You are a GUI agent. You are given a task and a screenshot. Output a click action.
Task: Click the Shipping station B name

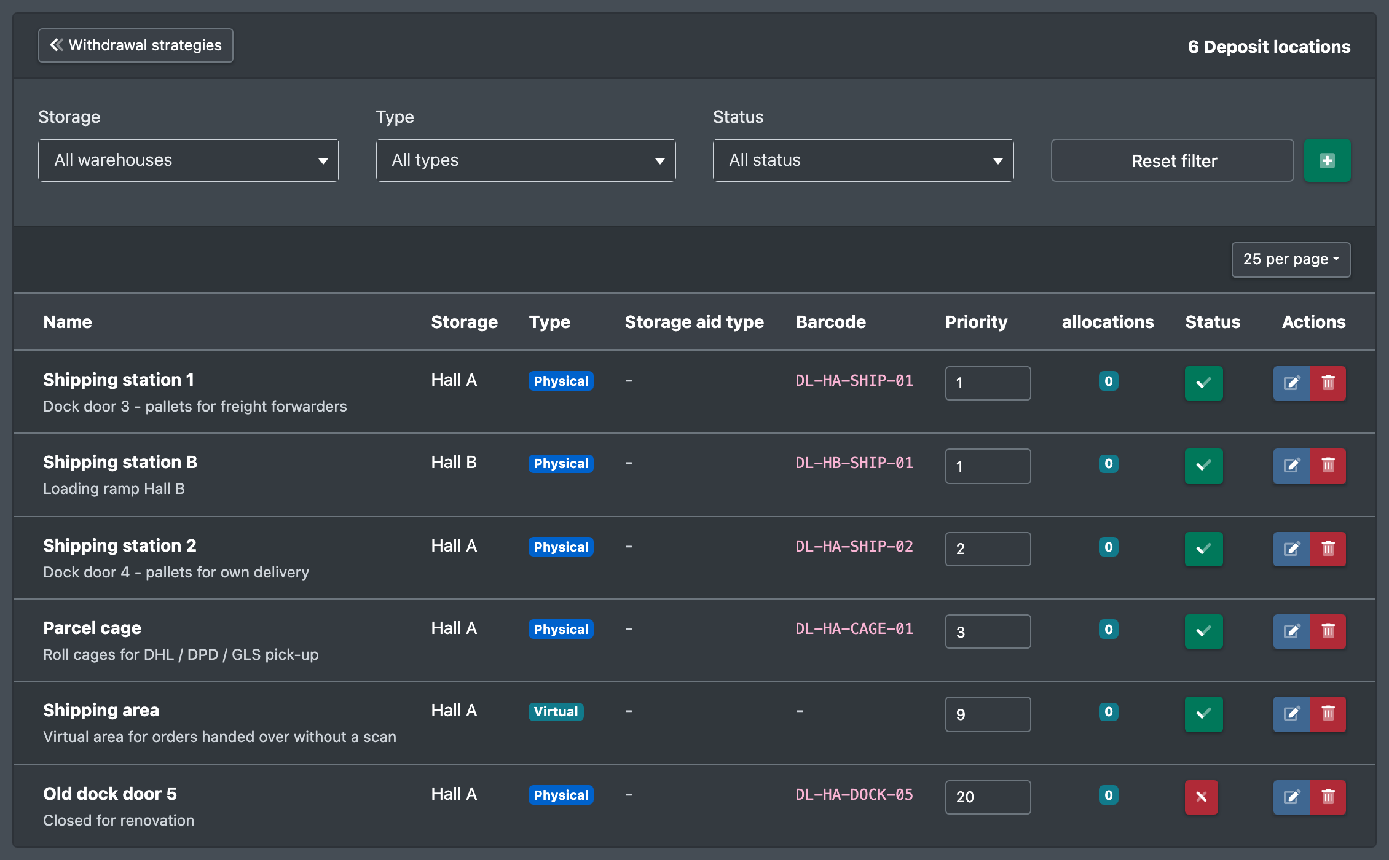[120, 462]
